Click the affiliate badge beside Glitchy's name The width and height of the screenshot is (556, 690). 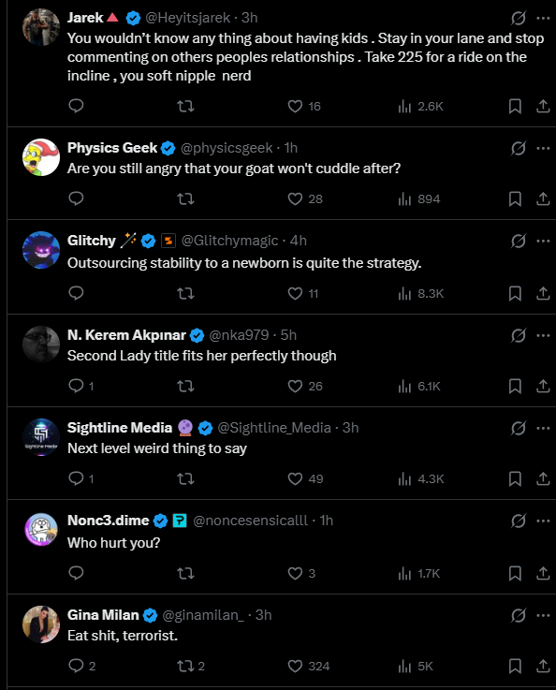(168, 241)
